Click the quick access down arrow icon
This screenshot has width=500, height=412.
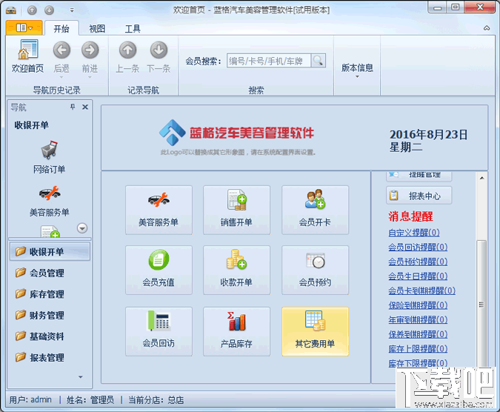coord(49,10)
